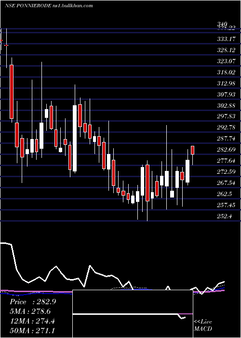Click the latest red candlestick at far right
Image resolution: width=241 pixels, height=338 pixels.
tap(193, 150)
